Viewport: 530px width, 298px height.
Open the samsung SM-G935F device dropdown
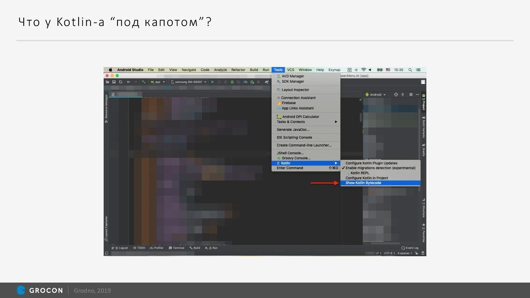pos(188,82)
